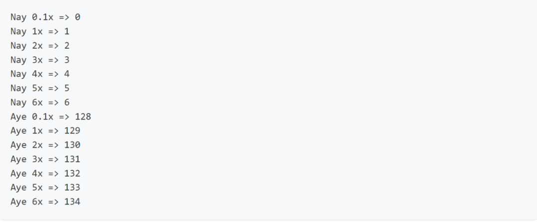Click the value 128 in the code
537x222 pixels.
pyautogui.click(x=83, y=117)
